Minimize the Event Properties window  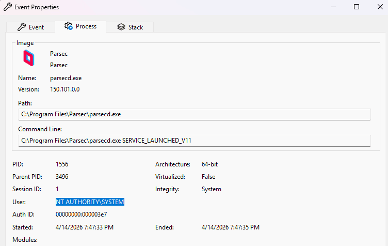[x=333, y=7]
